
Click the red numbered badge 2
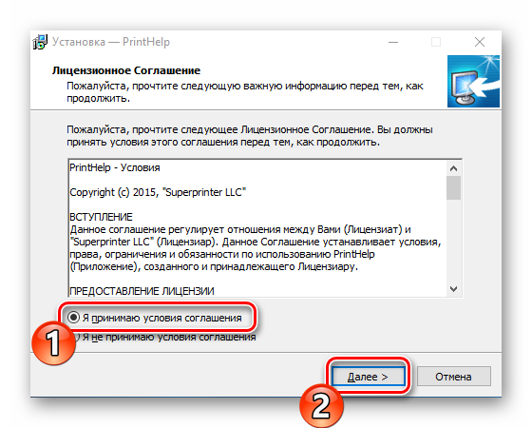click(321, 405)
